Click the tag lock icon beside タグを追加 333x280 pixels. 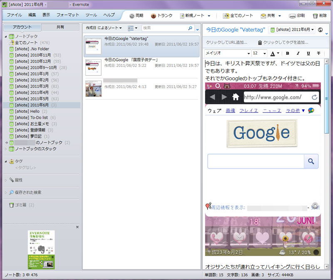260,43
